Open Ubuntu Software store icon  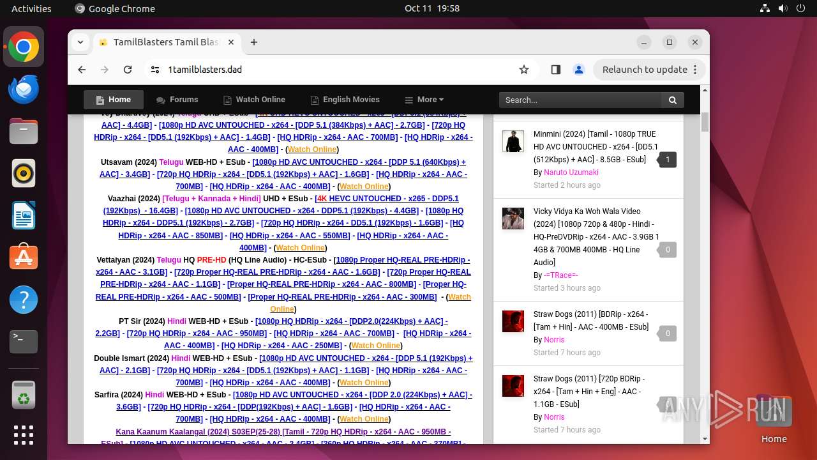[24, 257]
